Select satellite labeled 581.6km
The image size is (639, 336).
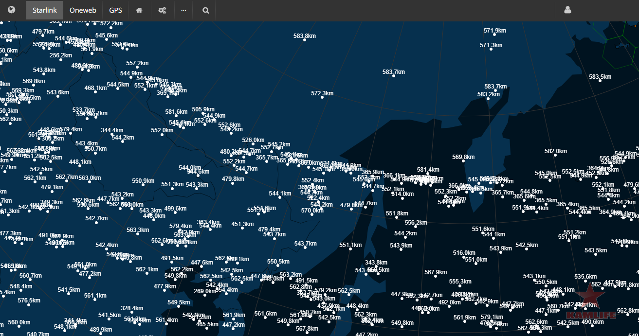click(x=176, y=112)
